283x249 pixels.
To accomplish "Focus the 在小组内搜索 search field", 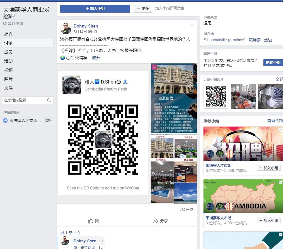I will [28, 100].
